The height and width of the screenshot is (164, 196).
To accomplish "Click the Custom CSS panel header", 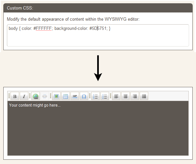I will pyautogui.click(x=98, y=8).
